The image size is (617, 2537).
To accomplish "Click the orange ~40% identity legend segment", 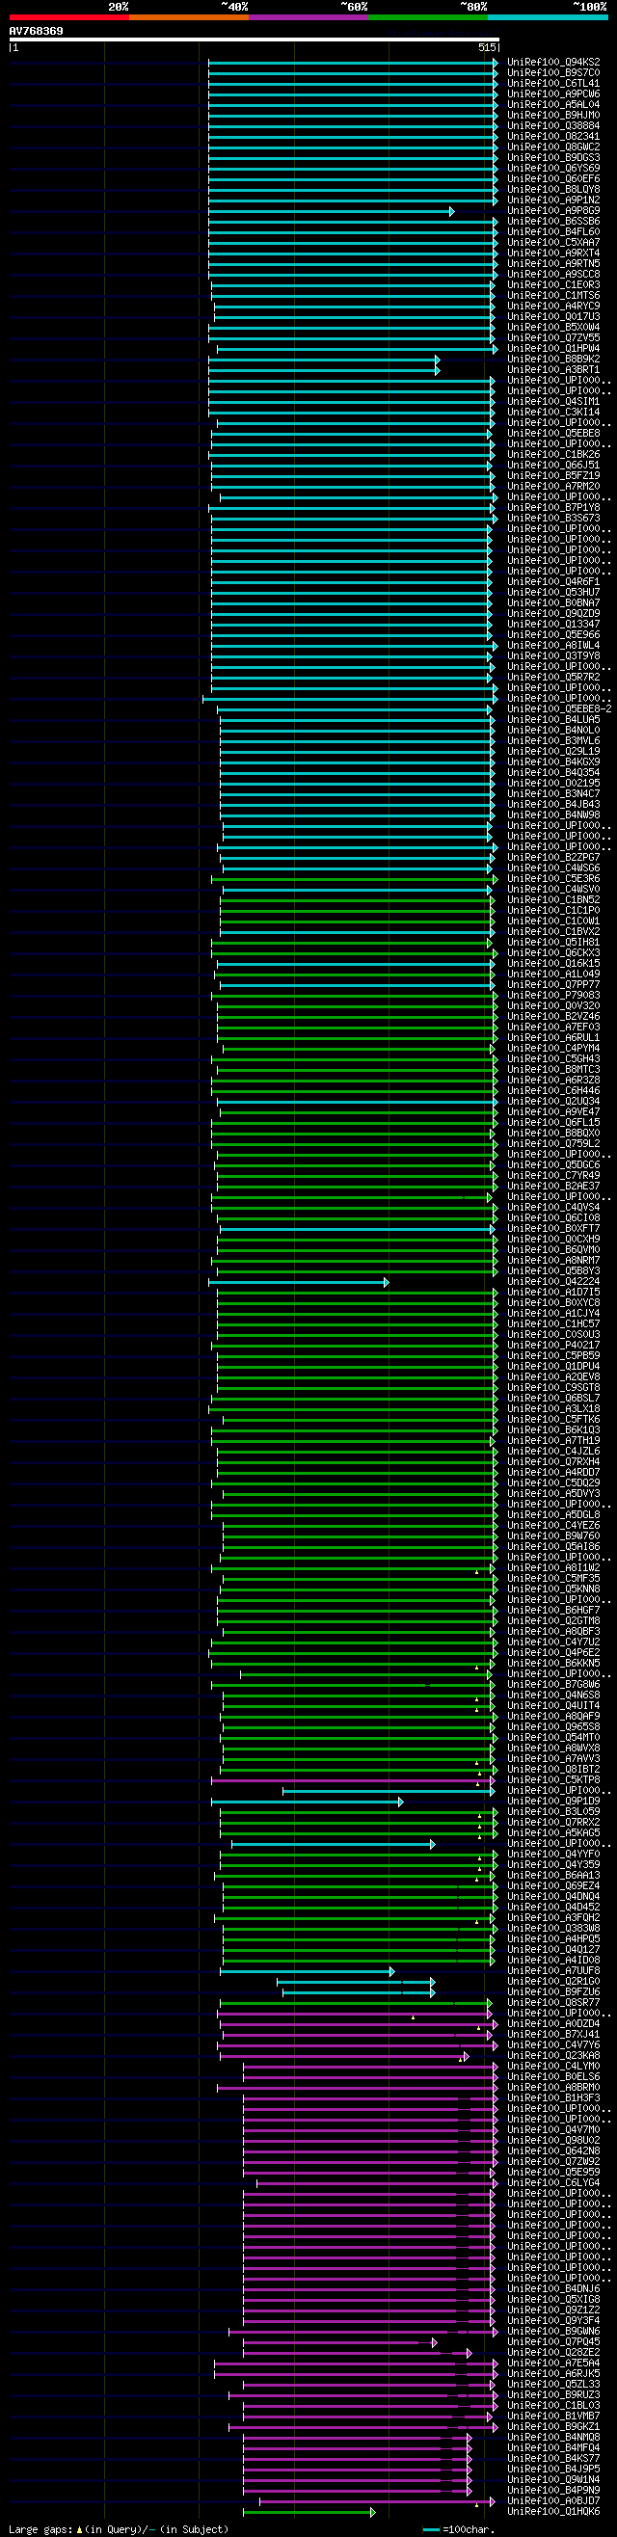I will tap(188, 17).
